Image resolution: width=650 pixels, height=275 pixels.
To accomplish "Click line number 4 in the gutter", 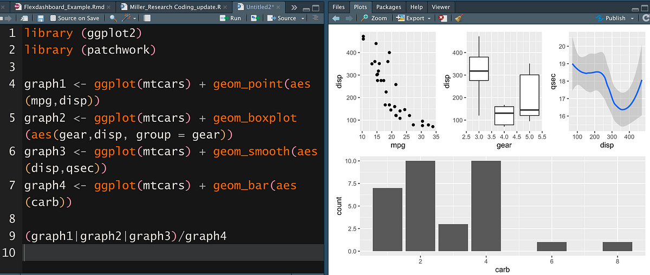I will pos(12,84).
